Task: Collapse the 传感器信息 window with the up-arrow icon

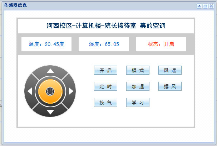Action: [199, 6]
